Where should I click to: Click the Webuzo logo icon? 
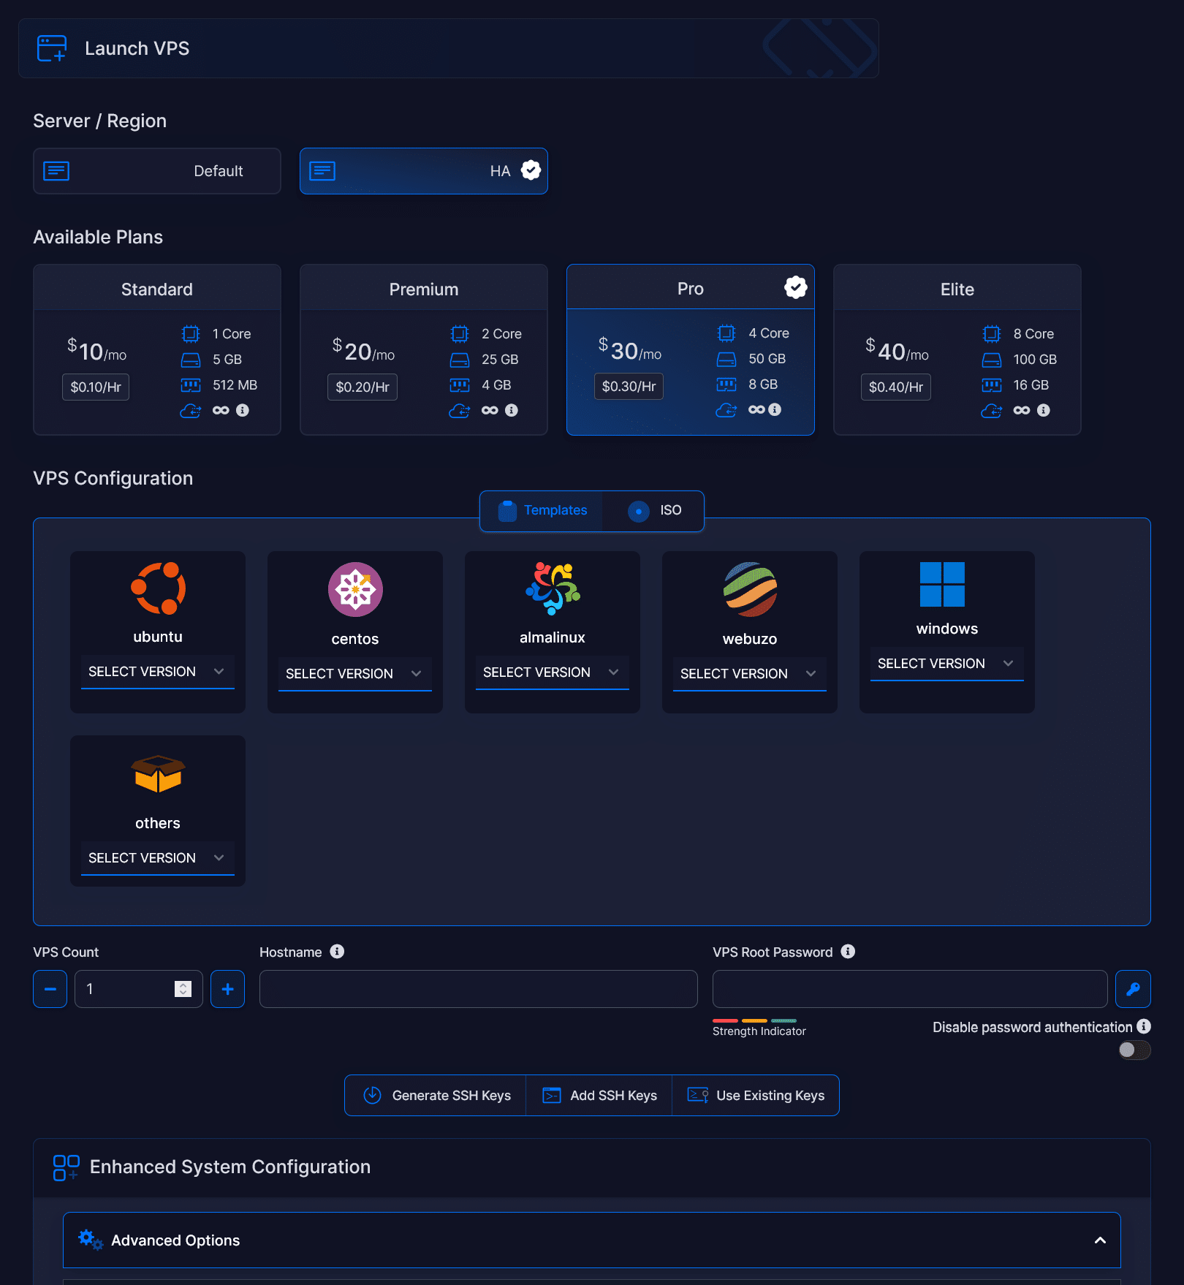coord(750,589)
